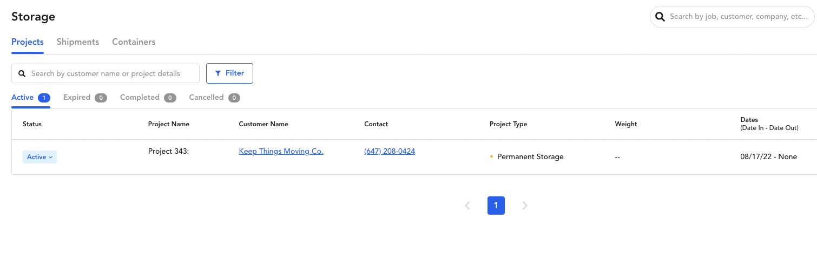Click the funnel icon on Filter button
The width and height of the screenshot is (817, 253).
(218, 73)
